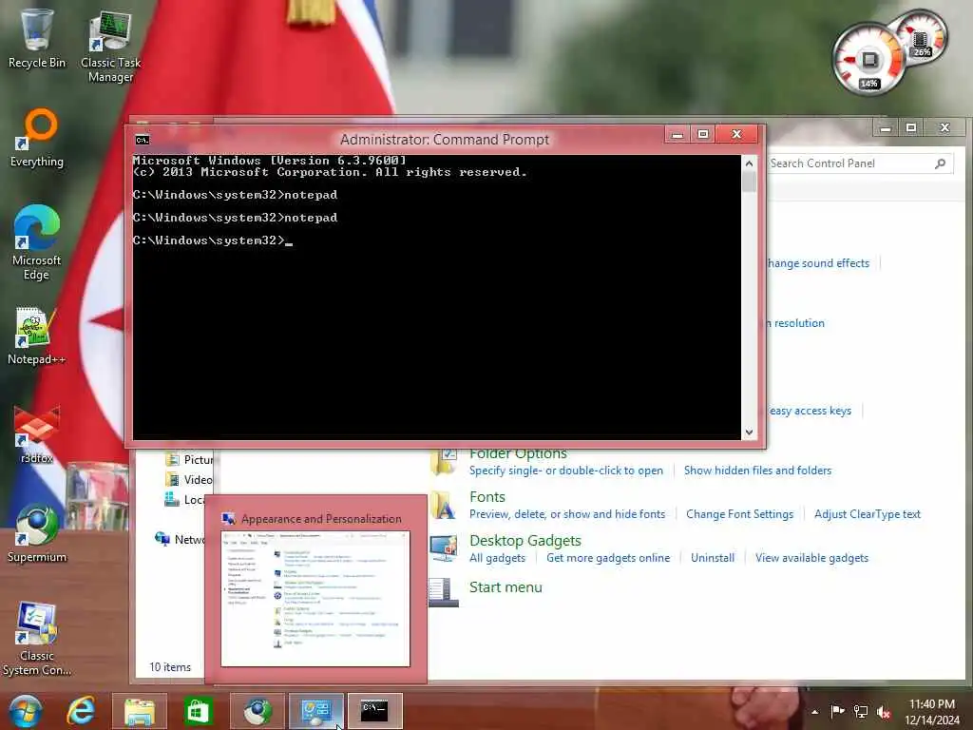Open Internet Explorer from taskbar
The width and height of the screenshot is (973, 730).
click(82, 711)
